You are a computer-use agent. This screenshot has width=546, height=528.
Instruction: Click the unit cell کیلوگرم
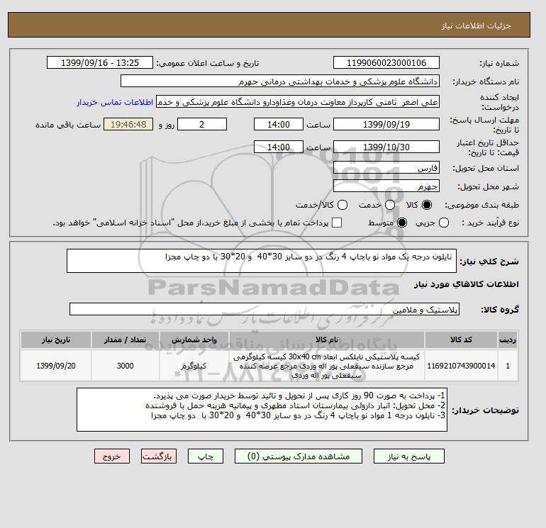point(194,366)
